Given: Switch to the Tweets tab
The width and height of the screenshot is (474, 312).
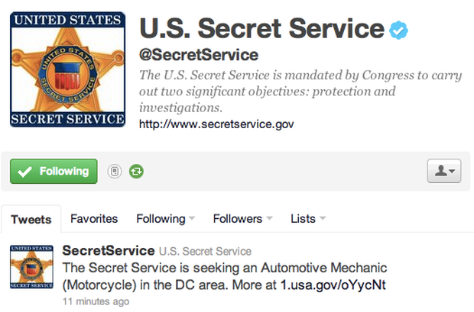Looking at the screenshot, I should pos(31,220).
